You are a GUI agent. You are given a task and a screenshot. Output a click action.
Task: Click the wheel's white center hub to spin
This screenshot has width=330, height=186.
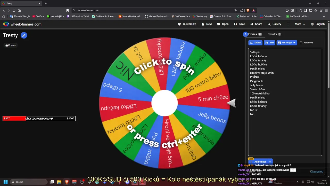164,103
